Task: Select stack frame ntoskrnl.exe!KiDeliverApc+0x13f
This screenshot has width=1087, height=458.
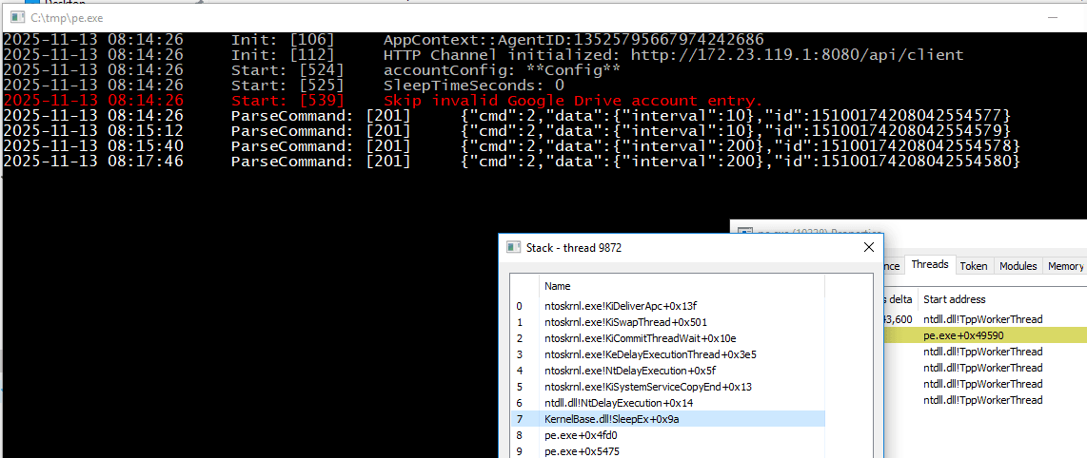Action: click(621, 306)
